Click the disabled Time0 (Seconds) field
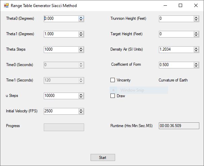This screenshot has height=166, width=204. 64,65
